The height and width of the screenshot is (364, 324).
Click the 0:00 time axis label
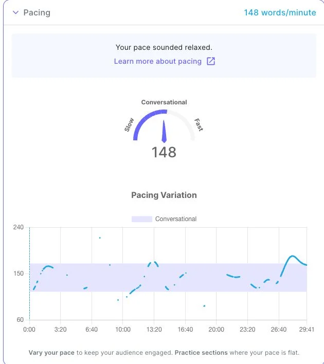coord(29,330)
